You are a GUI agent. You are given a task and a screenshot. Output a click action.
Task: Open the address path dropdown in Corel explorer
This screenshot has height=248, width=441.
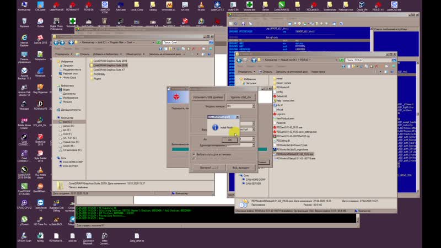(153, 42)
